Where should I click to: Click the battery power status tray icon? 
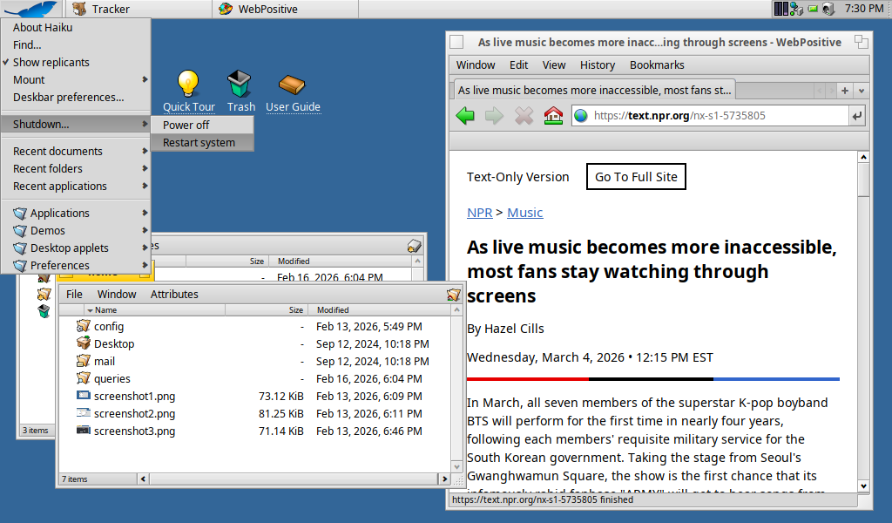tap(813, 9)
